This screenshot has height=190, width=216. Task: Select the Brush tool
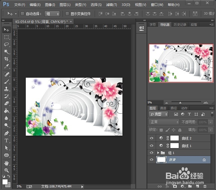coord(6,82)
